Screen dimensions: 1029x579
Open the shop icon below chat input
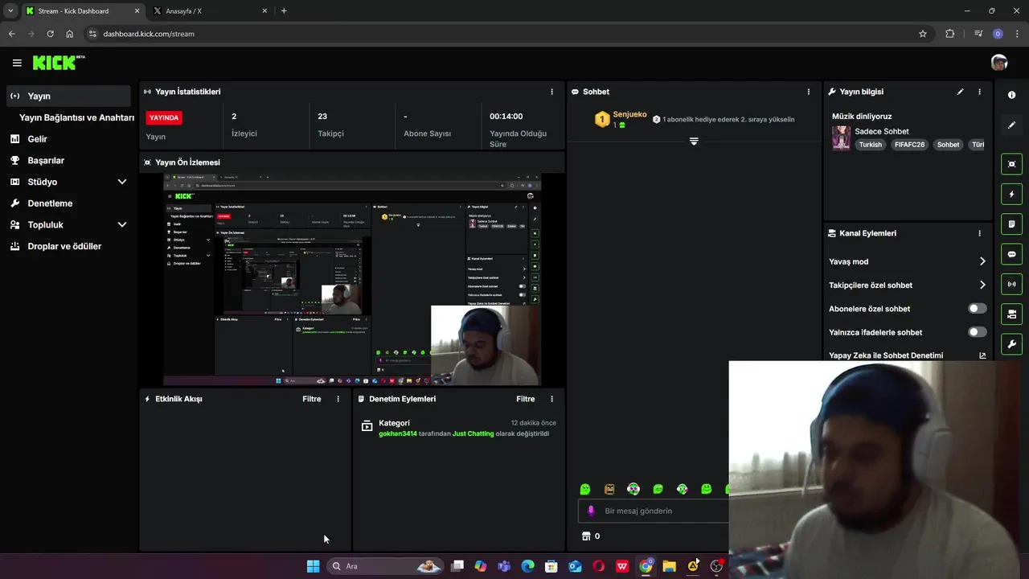586,536
